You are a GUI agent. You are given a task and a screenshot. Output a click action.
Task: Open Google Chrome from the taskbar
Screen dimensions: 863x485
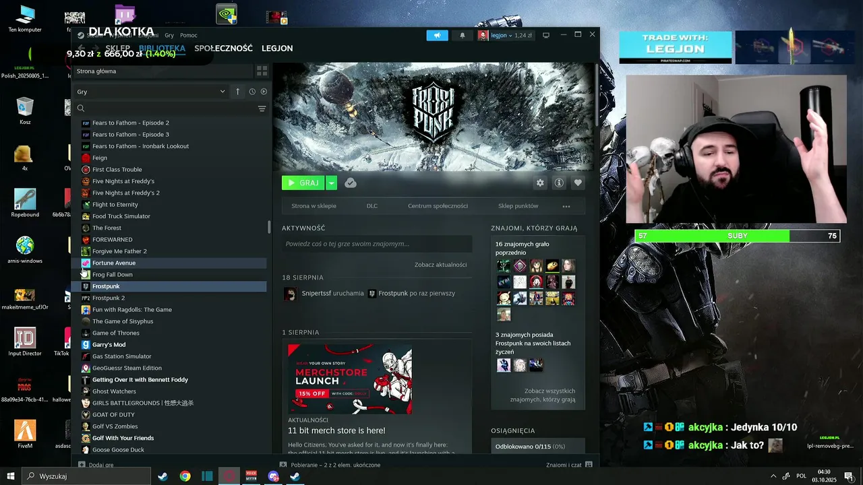pyautogui.click(x=185, y=476)
